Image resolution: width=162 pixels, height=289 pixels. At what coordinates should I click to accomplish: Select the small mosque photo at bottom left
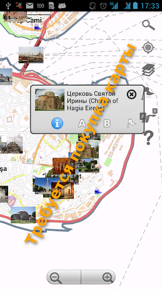[x=23, y=215]
